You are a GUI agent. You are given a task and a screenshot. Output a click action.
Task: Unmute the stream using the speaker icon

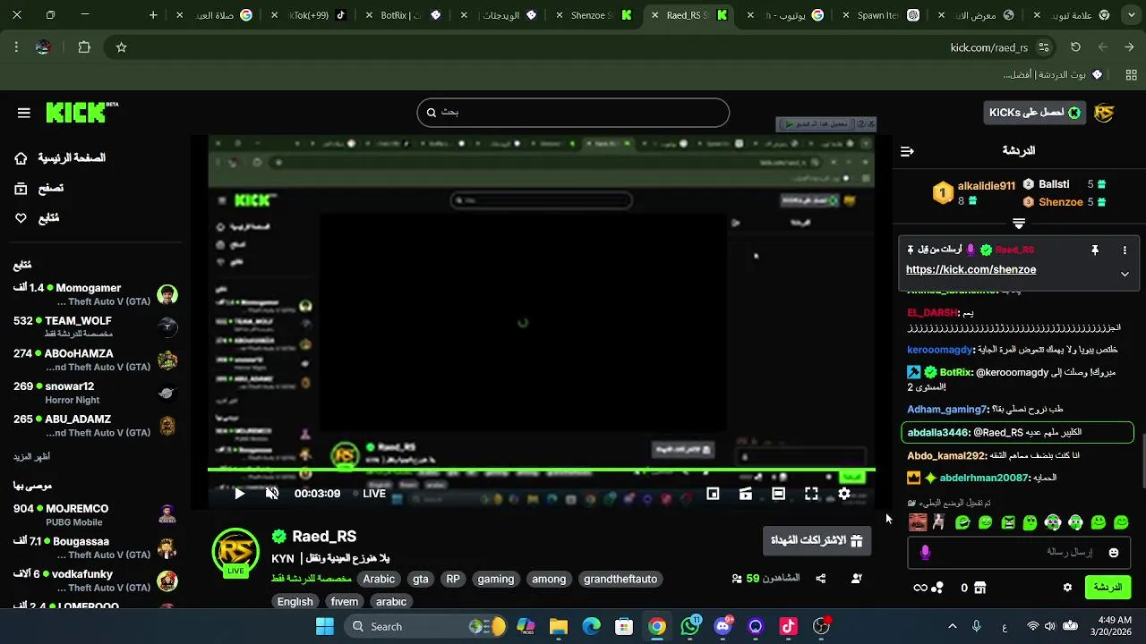(272, 494)
